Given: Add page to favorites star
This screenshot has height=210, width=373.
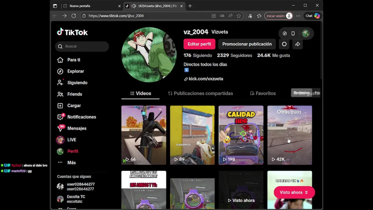Looking at the screenshot, I should tap(239, 16).
